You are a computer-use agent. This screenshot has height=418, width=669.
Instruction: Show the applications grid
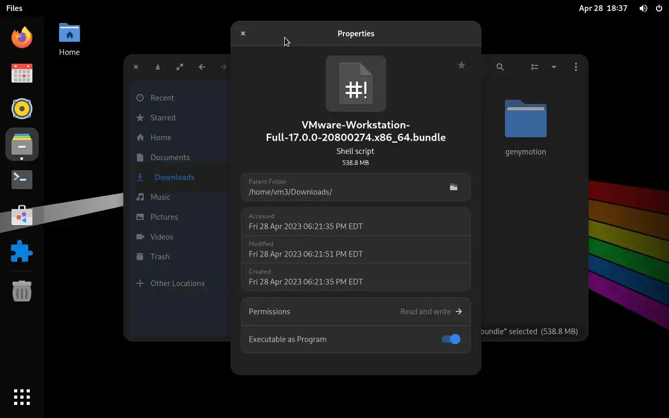[x=22, y=397]
